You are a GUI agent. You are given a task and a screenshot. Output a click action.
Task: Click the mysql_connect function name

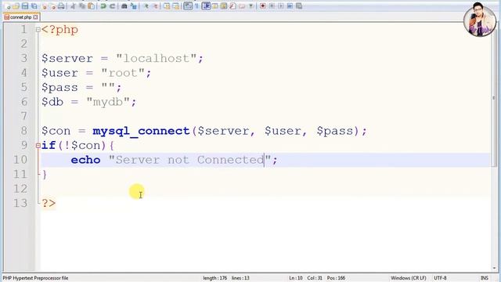click(141, 131)
